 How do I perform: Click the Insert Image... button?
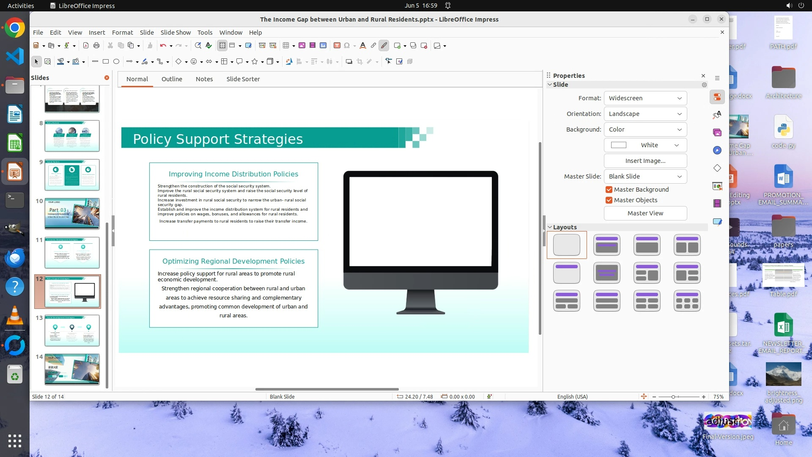[x=645, y=161]
